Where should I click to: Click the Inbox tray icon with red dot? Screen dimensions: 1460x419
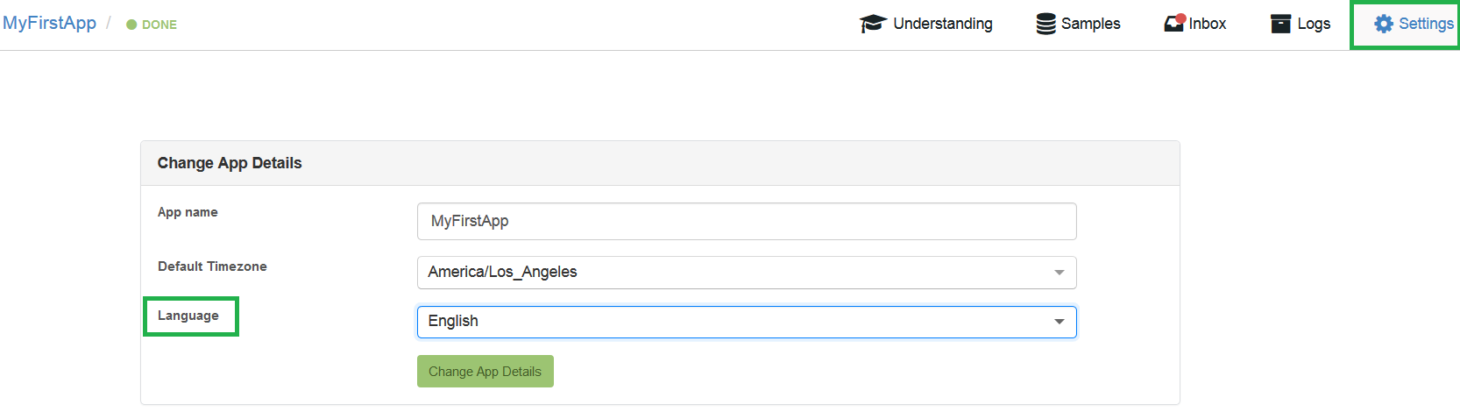pyautogui.click(x=1174, y=23)
